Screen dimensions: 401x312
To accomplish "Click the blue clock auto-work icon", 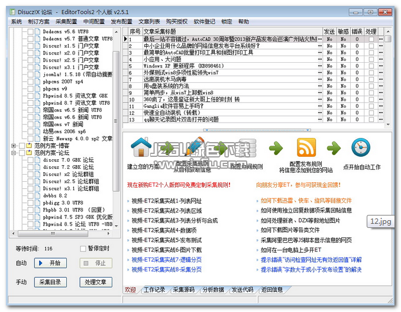I will click(361, 147).
